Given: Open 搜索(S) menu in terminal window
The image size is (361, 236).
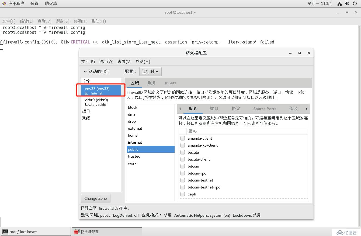Looking at the screenshot, I should pos(63,21).
